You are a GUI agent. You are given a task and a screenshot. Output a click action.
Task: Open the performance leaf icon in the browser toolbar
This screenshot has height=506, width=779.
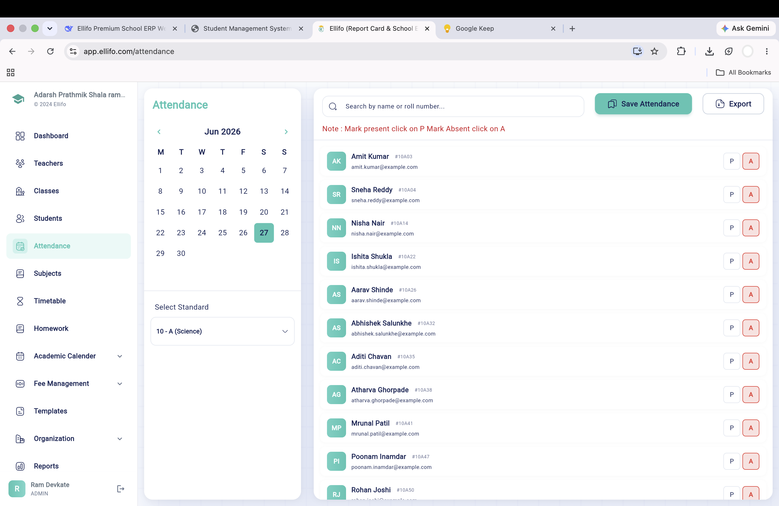point(728,51)
